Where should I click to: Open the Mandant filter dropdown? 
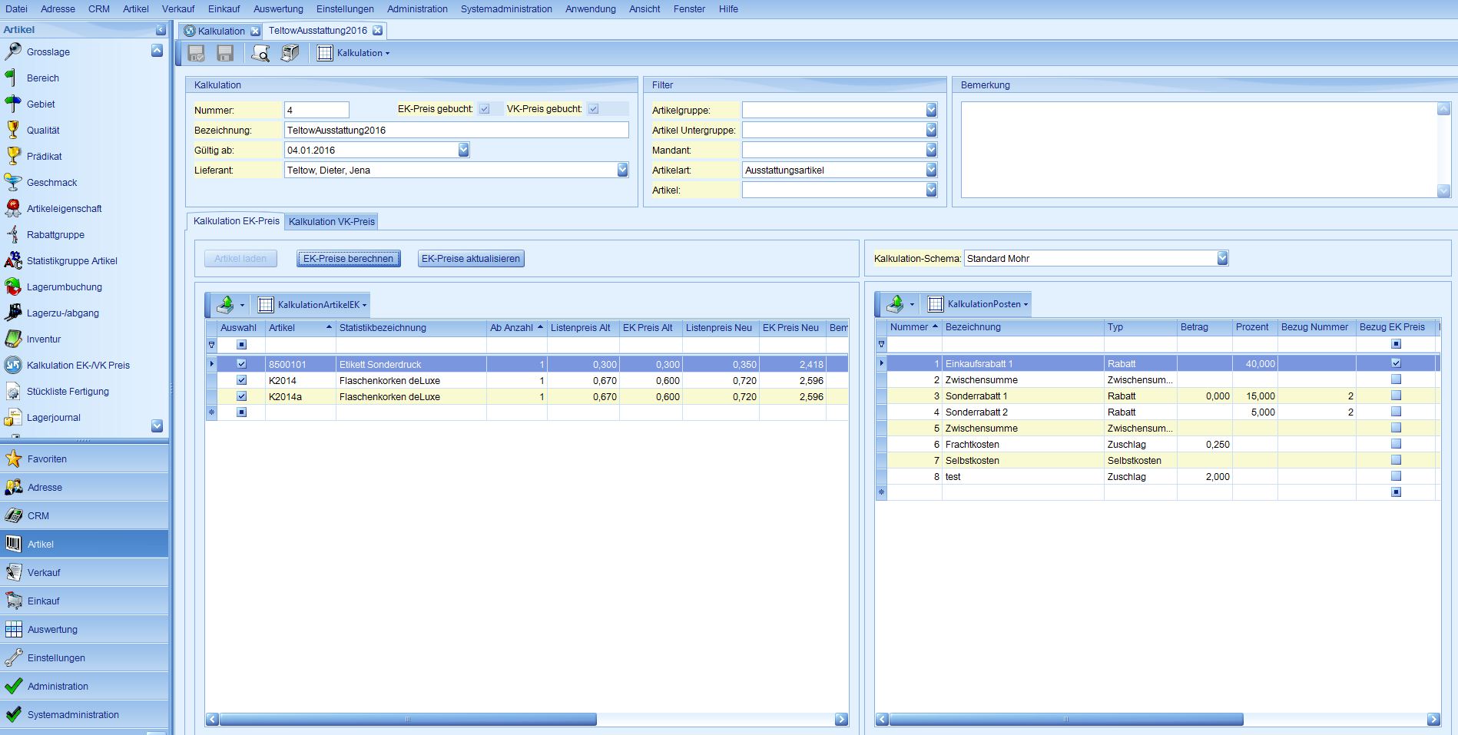coord(931,151)
